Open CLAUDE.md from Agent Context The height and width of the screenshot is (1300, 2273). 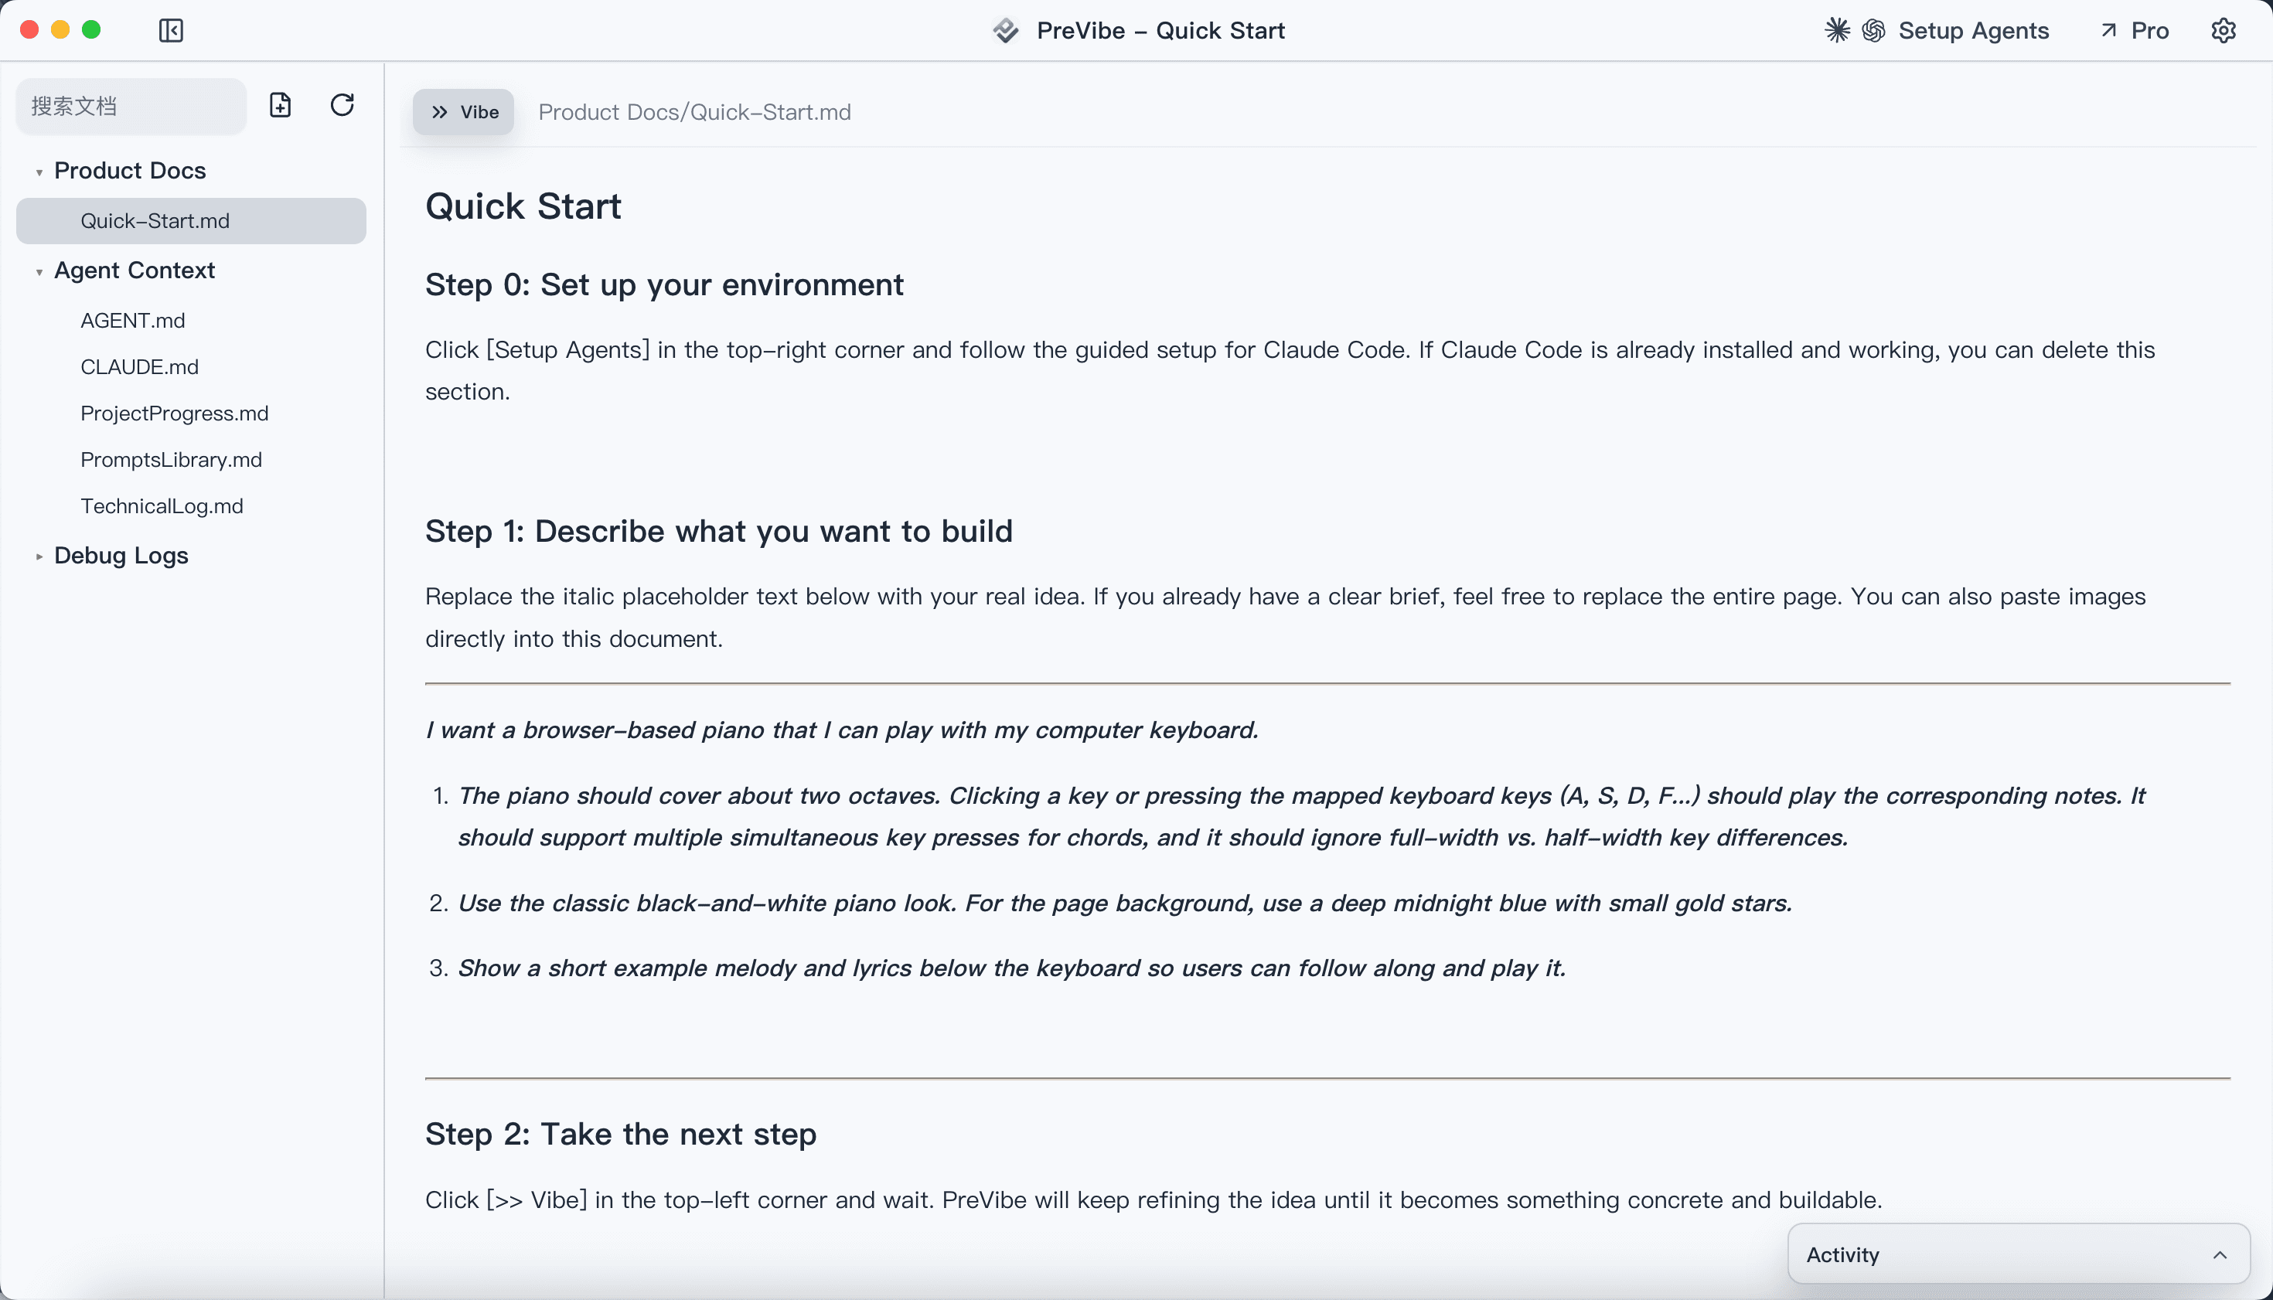(x=139, y=366)
